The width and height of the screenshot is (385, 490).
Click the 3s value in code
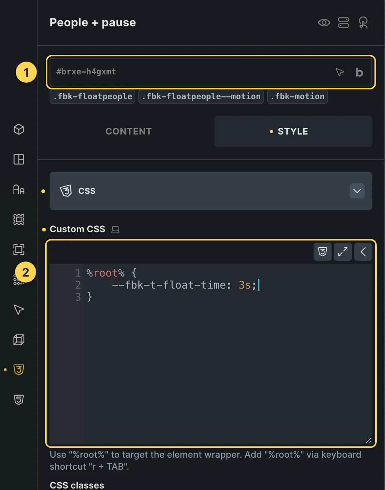(x=245, y=285)
